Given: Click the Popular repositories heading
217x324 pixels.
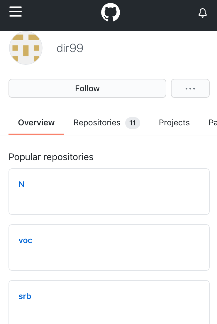Looking at the screenshot, I should pyautogui.click(x=51, y=157).
